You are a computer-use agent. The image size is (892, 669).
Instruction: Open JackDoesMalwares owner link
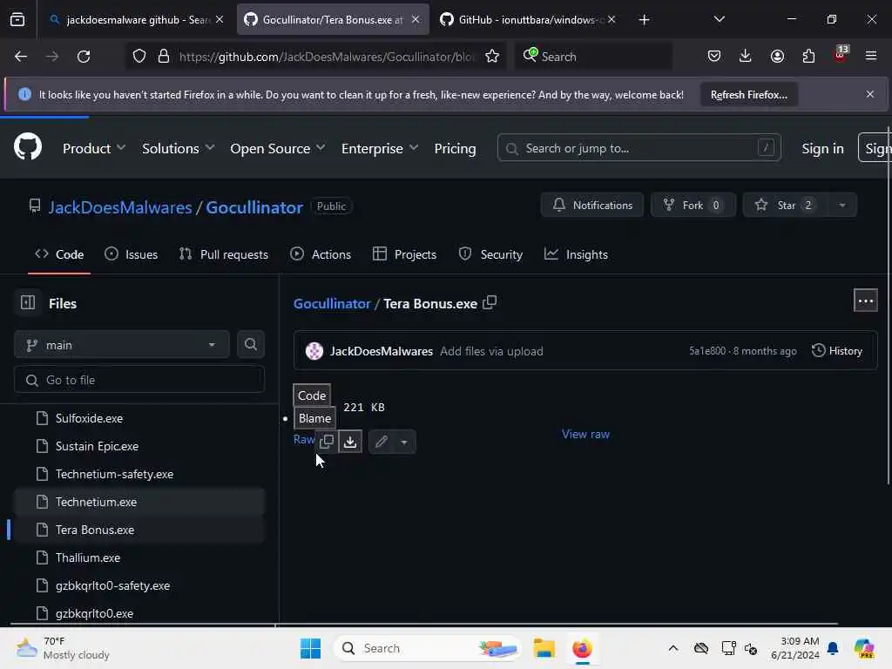[x=120, y=207]
